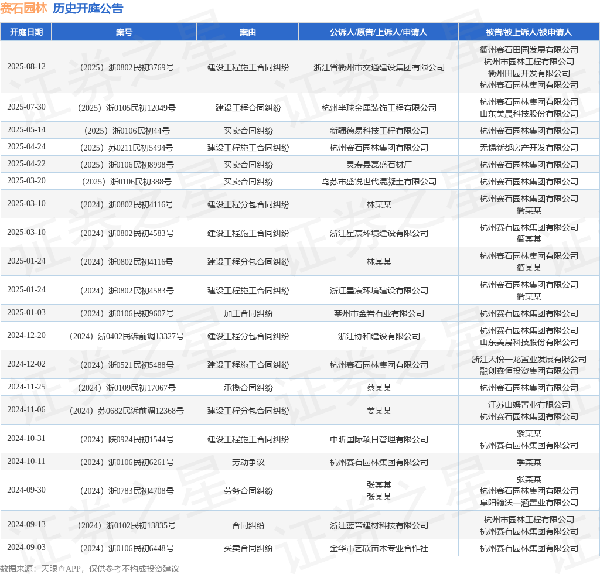The image size is (600, 574).
Task: Click the cause cell '加工合同纠纷'
Action: (x=248, y=313)
